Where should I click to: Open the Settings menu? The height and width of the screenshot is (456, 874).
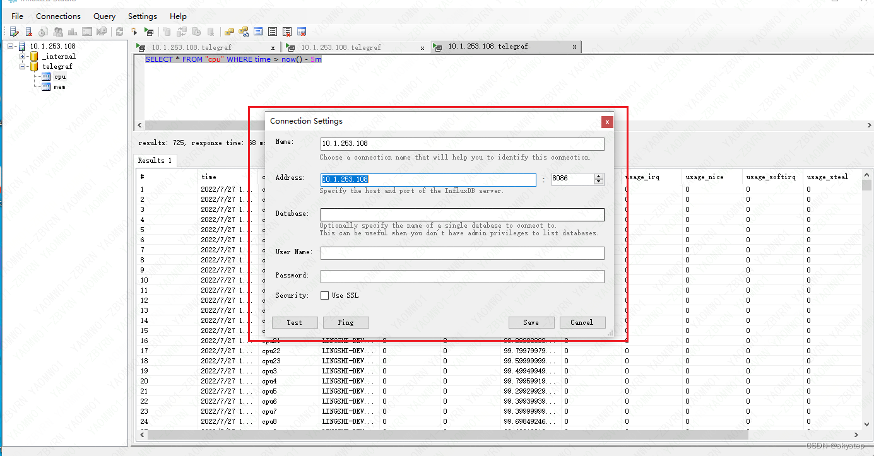pyautogui.click(x=143, y=16)
